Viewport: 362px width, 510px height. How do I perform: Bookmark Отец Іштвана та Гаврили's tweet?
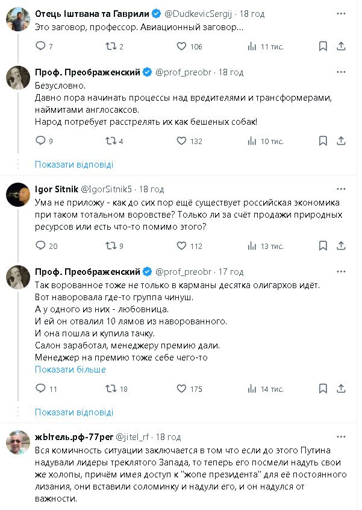[323, 46]
